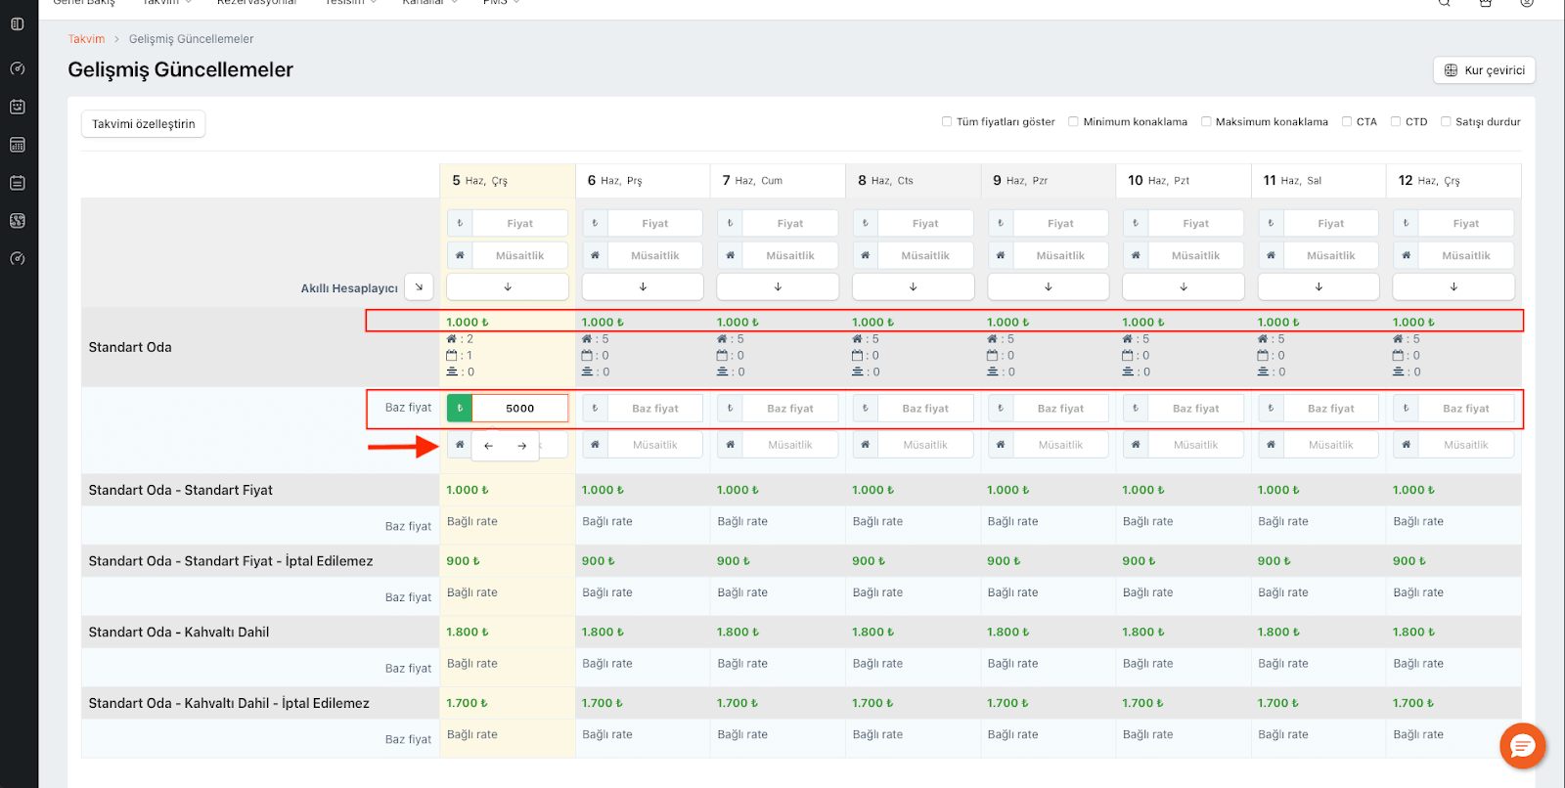Click the Akıllı Hesaplayıcı diagonal arrow icon
1565x788 pixels.
tap(419, 286)
